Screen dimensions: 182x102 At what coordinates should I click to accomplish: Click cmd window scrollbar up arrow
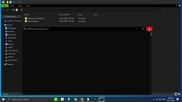[x=151, y=32]
